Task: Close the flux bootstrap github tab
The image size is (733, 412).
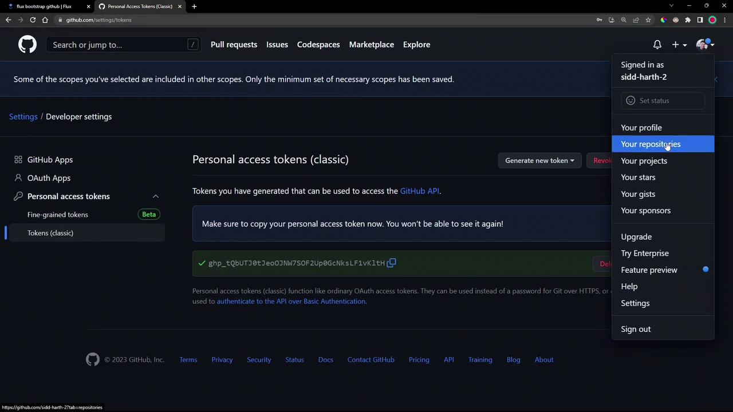Action: (x=88, y=6)
